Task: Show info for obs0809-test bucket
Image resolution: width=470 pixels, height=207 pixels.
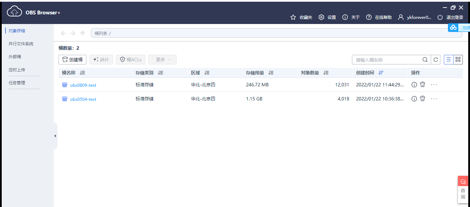Action: (414, 85)
